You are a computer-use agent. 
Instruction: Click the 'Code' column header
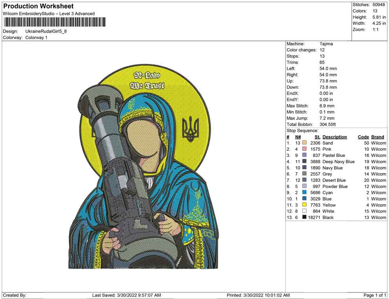(363, 137)
